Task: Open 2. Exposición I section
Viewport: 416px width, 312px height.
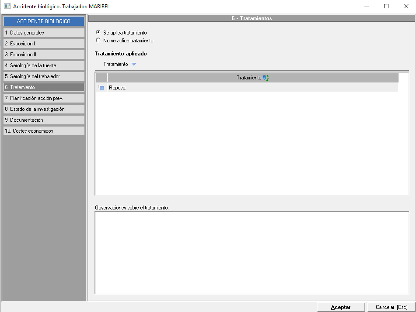Action: coord(44,44)
